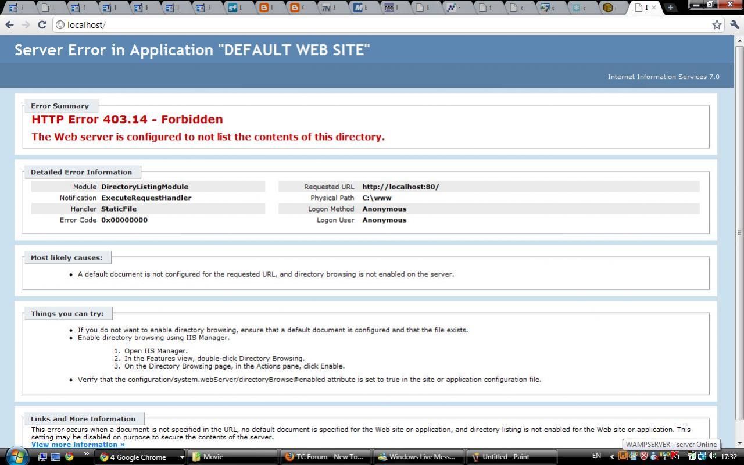Expand the quick launch overflow chevron
Screen dimensions: 744x465
coord(87,454)
